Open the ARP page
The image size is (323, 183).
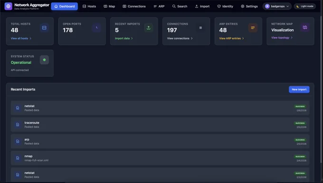click(x=159, y=6)
